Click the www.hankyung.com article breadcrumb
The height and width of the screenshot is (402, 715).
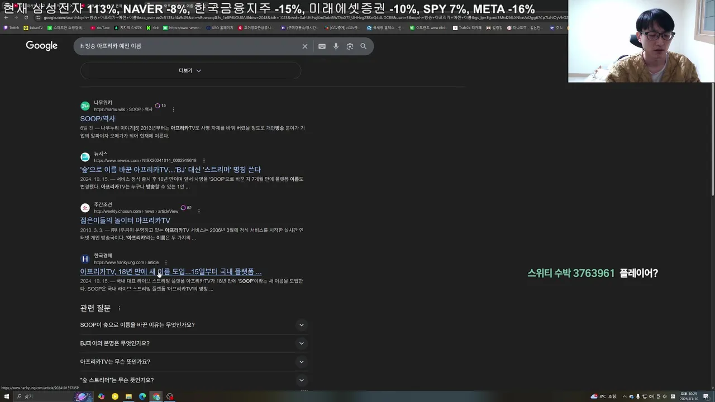(126, 262)
